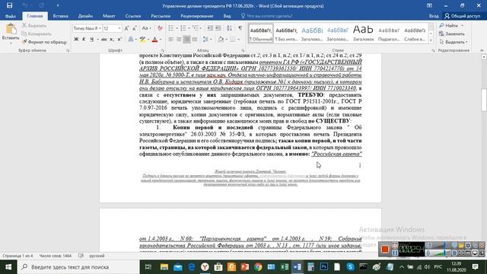Viewport: 487px width, 274px height.
Task: Click word count (Число слов) in the status bar
Action: (56, 256)
